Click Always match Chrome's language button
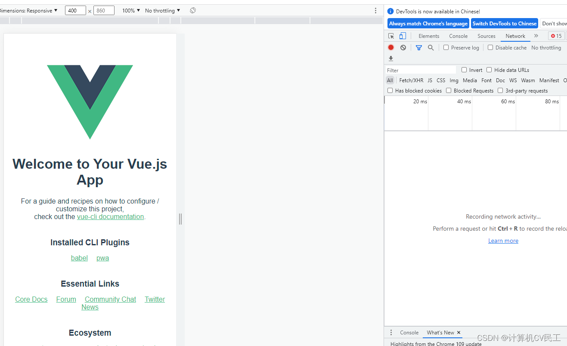Viewport: 567px width, 346px height. tap(428, 24)
